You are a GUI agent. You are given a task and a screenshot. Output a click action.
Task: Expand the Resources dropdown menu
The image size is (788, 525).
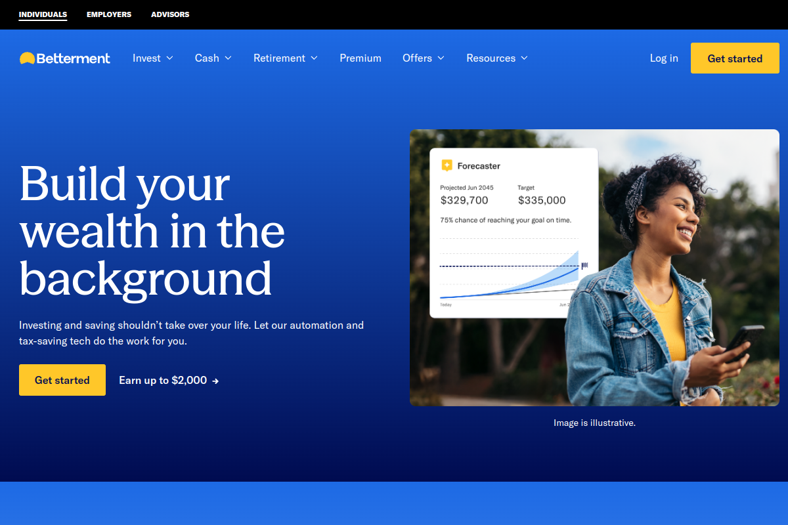tap(497, 58)
